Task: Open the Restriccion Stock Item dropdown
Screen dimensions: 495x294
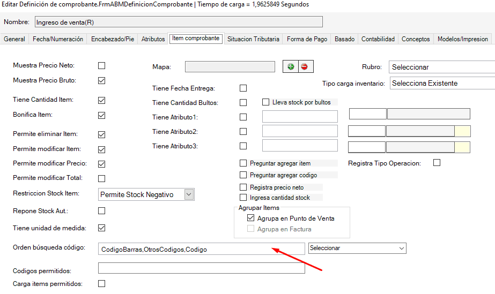Action: [x=189, y=195]
